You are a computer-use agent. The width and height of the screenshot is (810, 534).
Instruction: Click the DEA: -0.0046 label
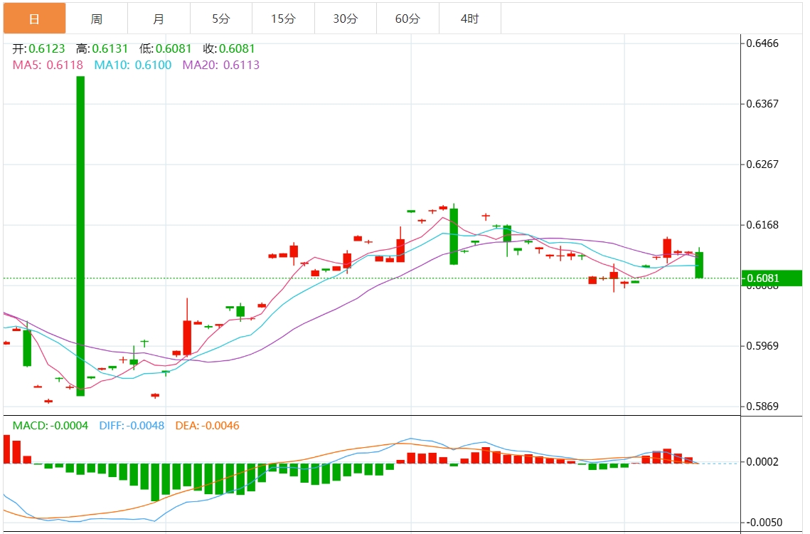207,426
